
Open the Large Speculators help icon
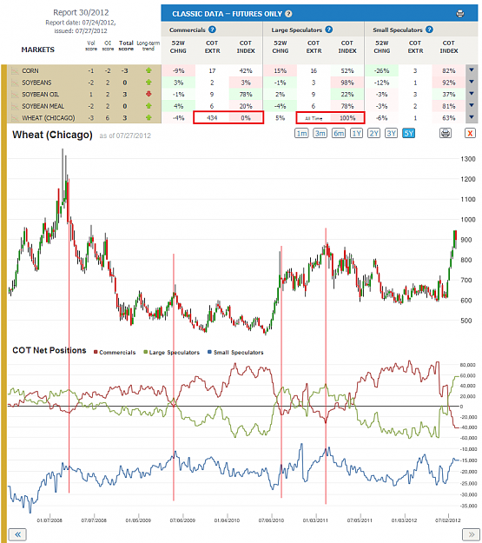329,30
